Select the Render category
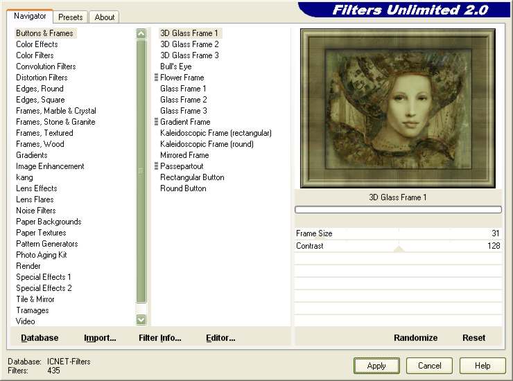This screenshot has width=513, height=381. pos(28,266)
